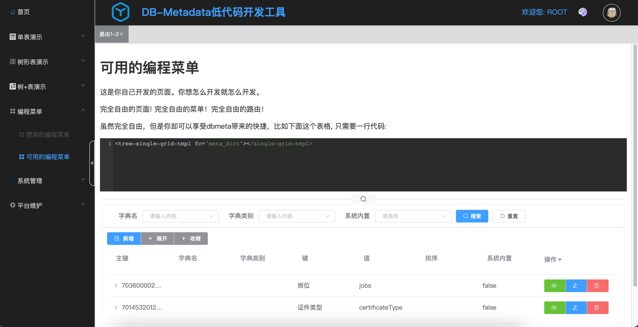Edit the 岗位 row with the pencil icon

click(x=576, y=286)
